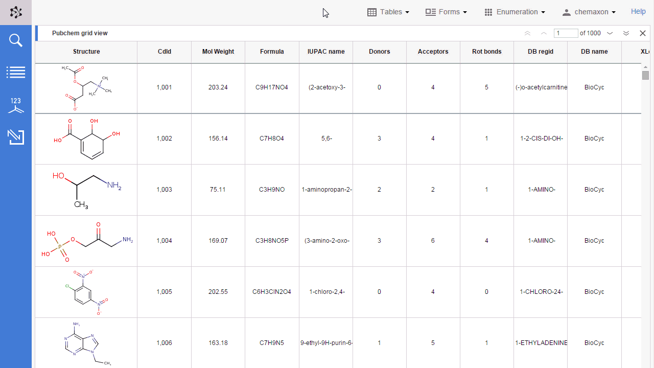Go to previous record using single up chevron
Viewport: 654px width, 368px height.
pyautogui.click(x=544, y=33)
